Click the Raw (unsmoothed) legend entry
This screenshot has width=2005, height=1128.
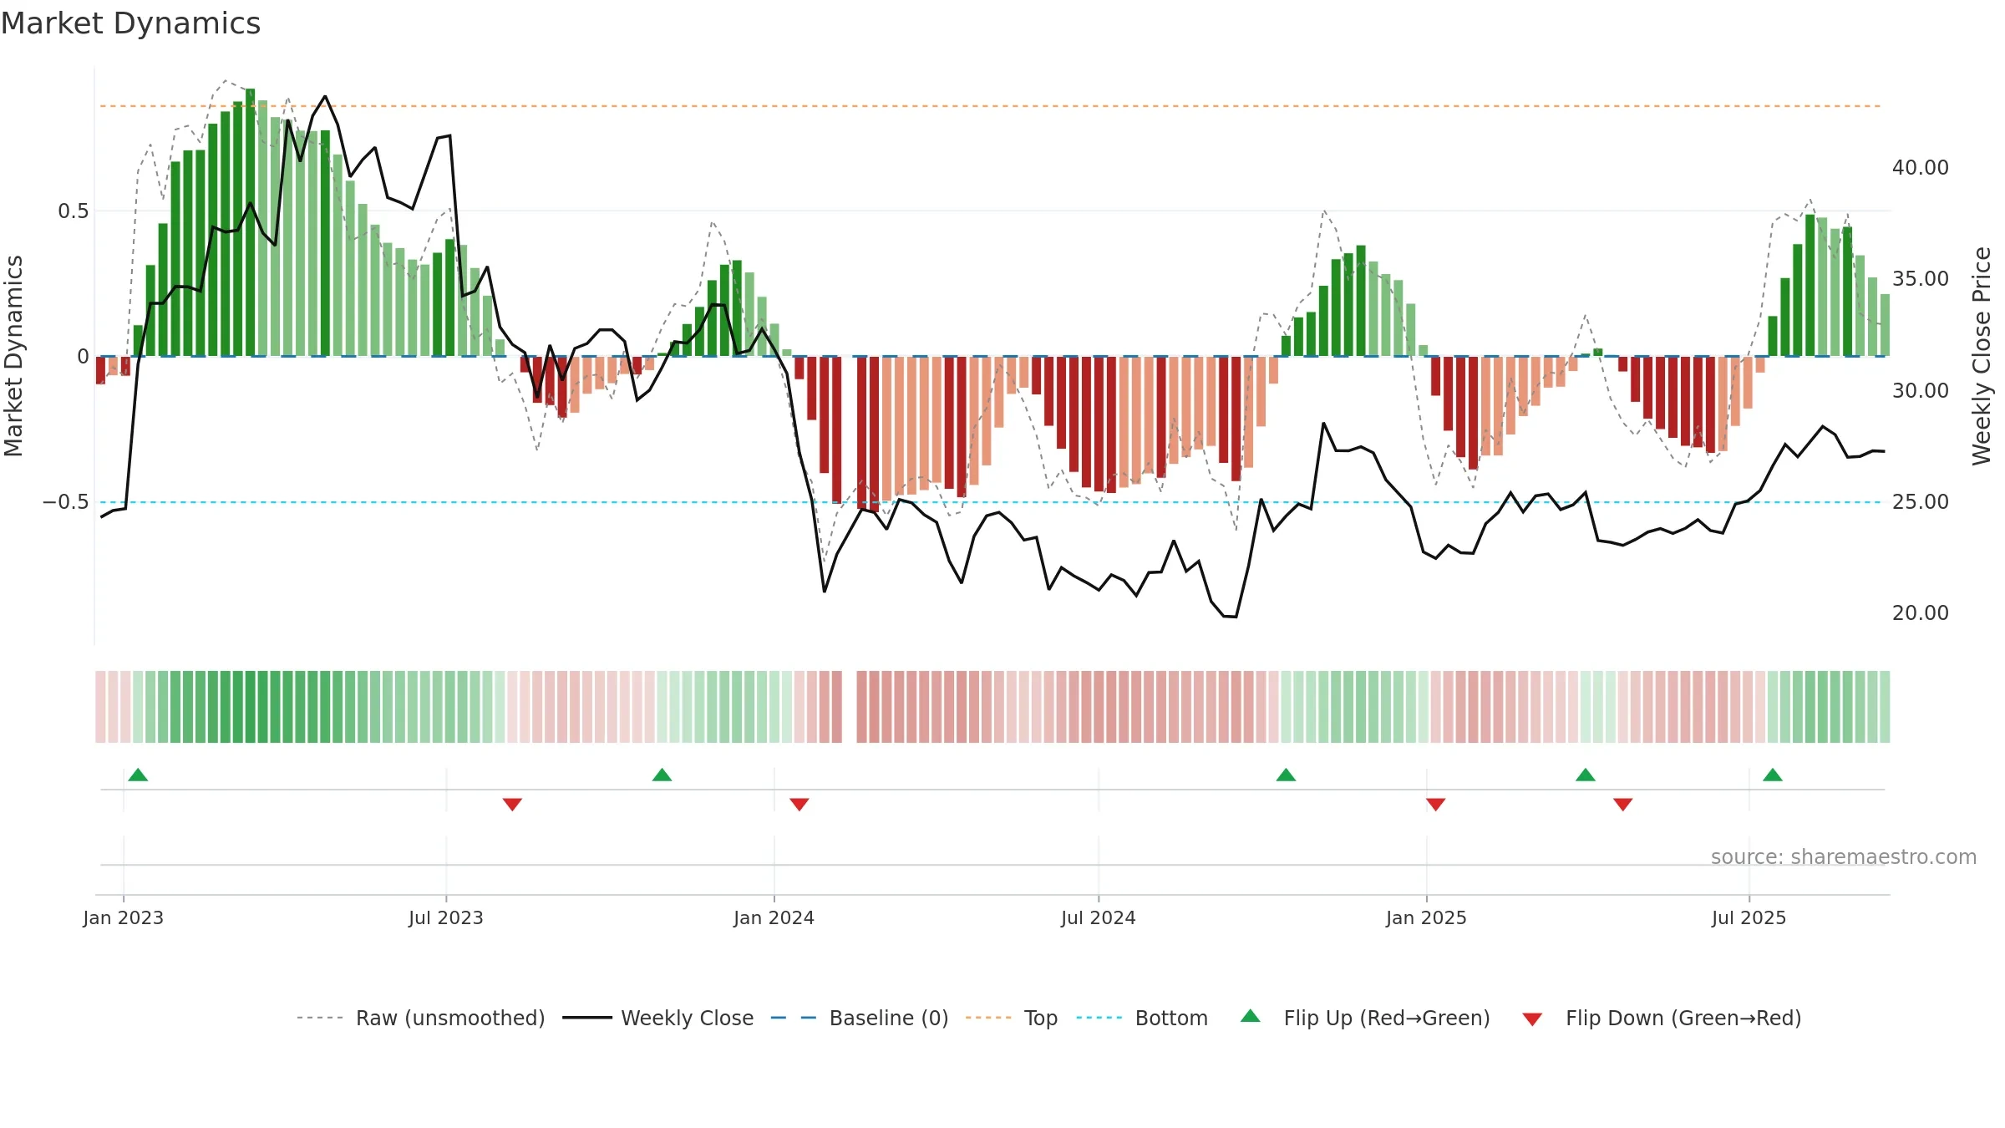[421, 1018]
